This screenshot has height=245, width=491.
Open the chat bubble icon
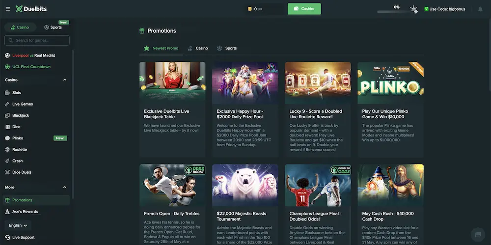(x=478, y=234)
